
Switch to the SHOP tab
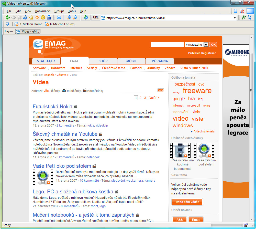[x=103, y=61]
